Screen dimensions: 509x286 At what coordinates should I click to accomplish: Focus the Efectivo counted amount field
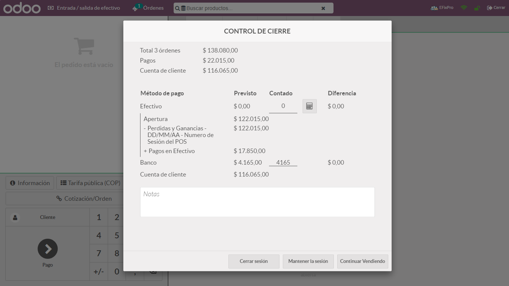[x=283, y=106]
